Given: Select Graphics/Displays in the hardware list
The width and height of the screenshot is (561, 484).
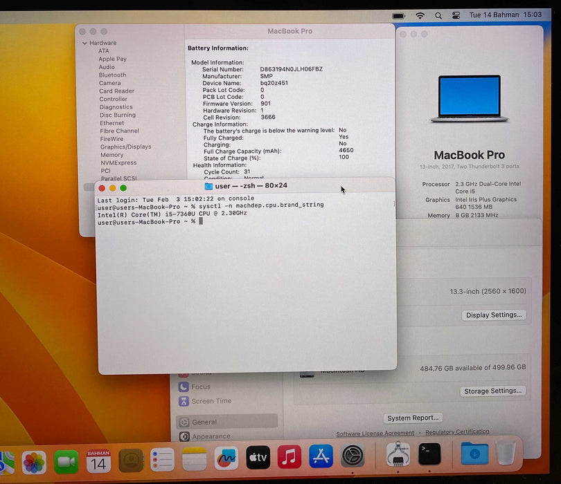Looking at the screenshot, I should (125, 147).
